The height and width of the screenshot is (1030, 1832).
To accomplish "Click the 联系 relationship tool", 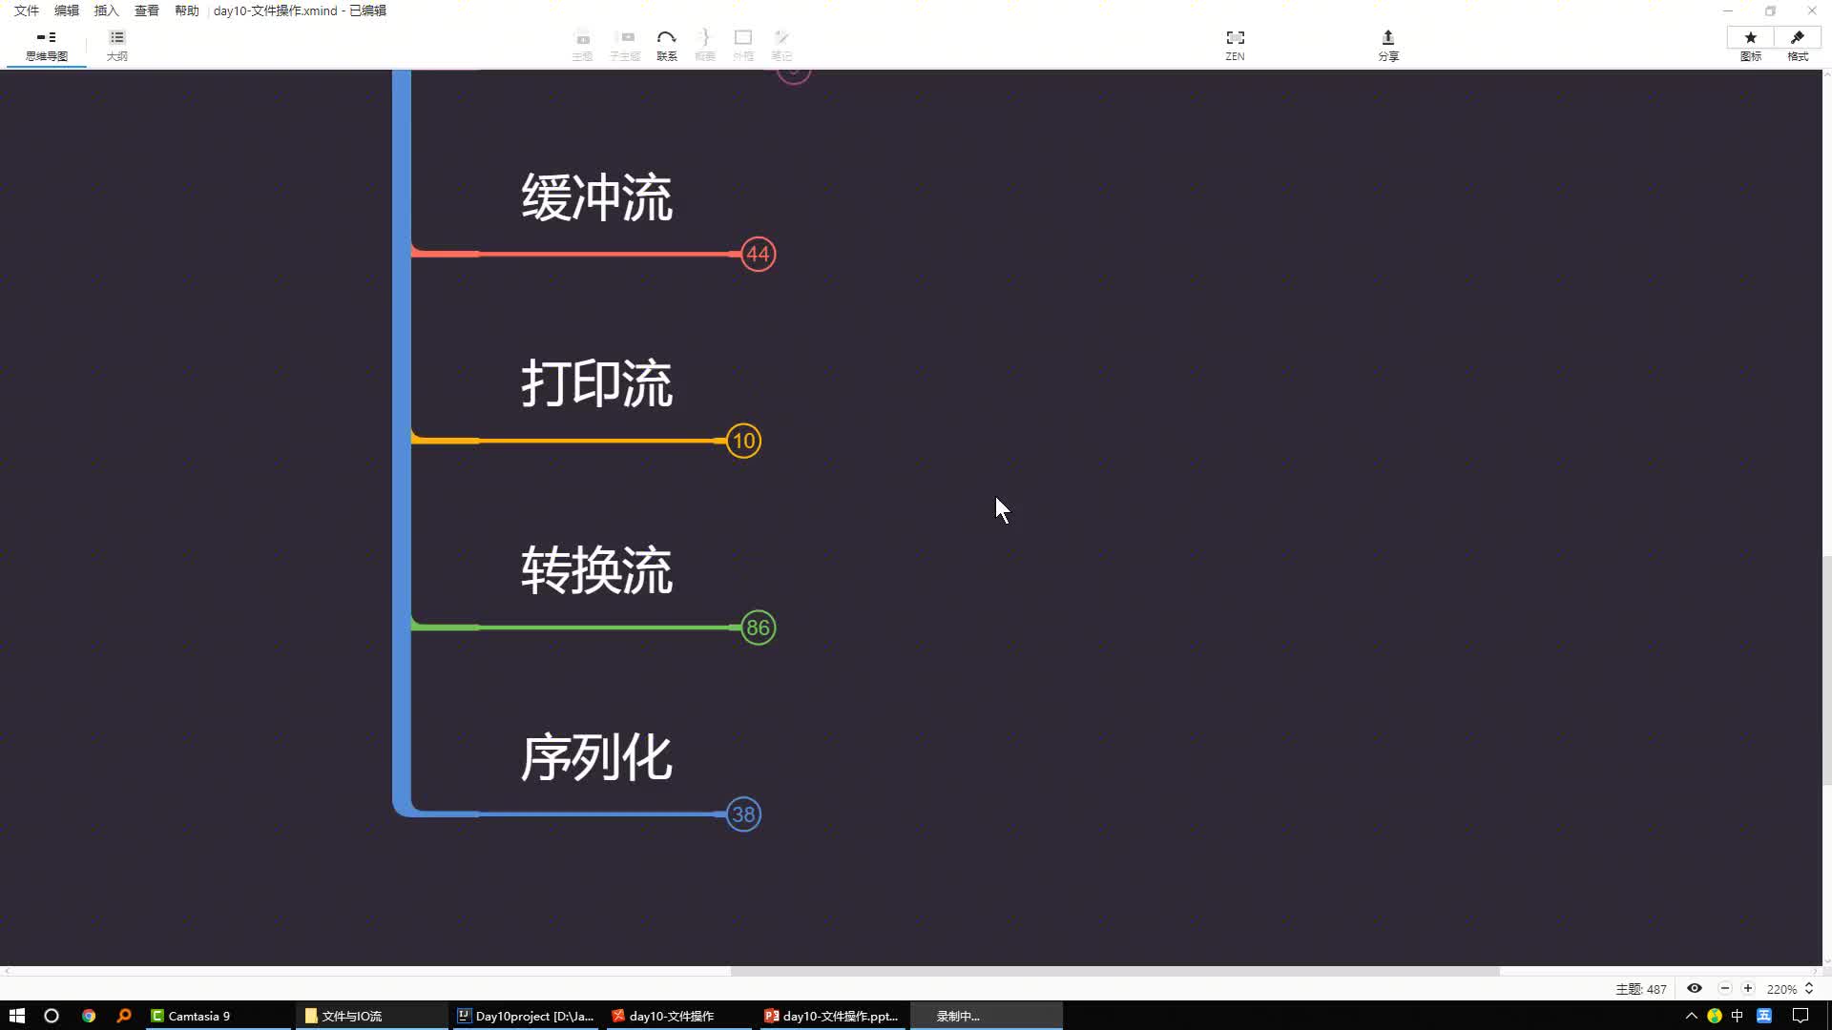I will [x=666, y=46].
